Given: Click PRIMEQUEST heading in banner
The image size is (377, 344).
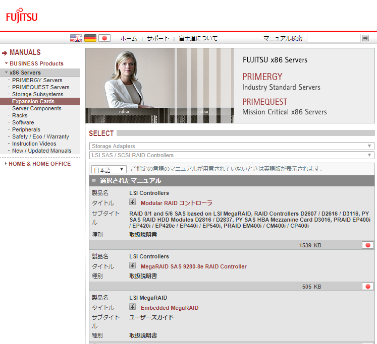Looking at the screenshot, I should point(265,102).
